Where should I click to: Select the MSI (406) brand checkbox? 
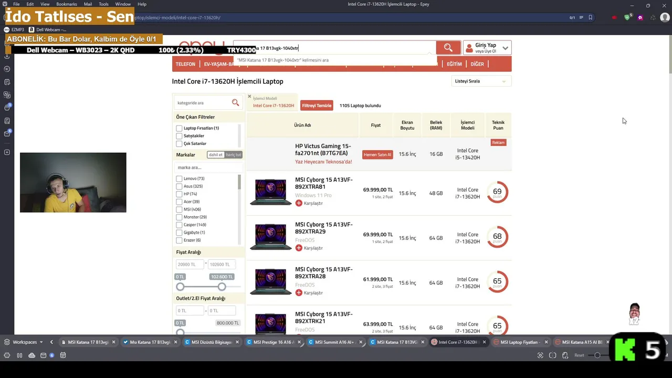pyautogui.click(x=179, y=209)
